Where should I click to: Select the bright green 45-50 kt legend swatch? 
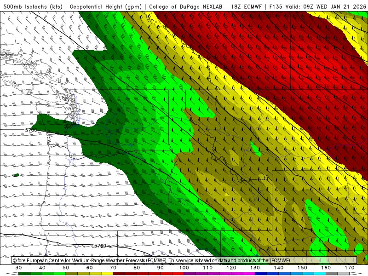(60, 274)
